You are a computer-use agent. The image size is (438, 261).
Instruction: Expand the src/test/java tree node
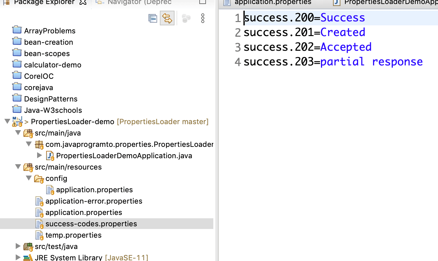tap(18, 246)
